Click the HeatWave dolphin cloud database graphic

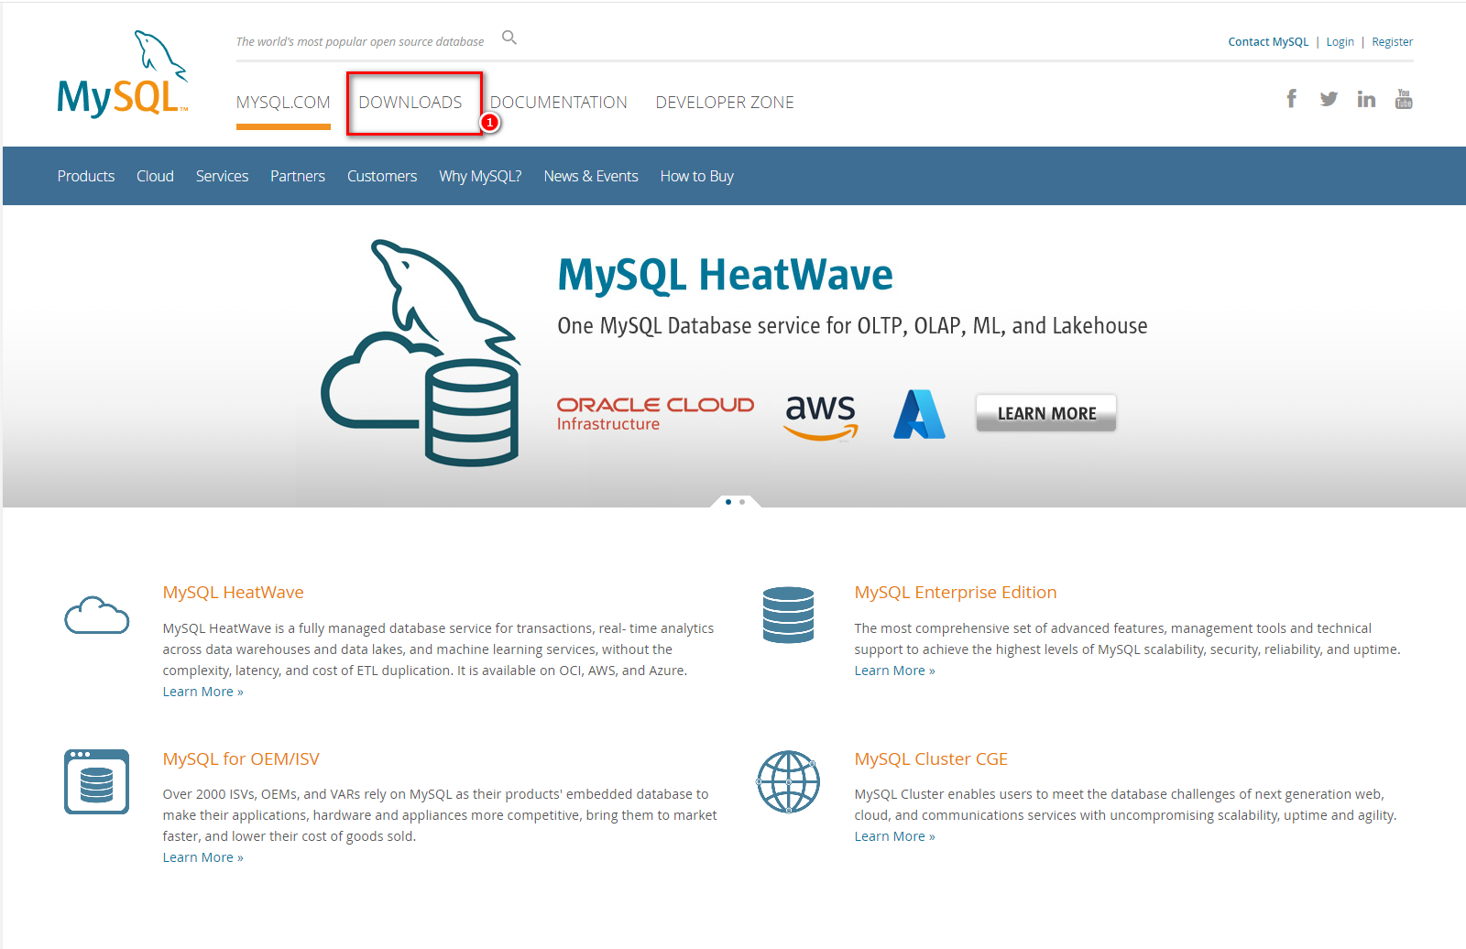tap(421, 353)
